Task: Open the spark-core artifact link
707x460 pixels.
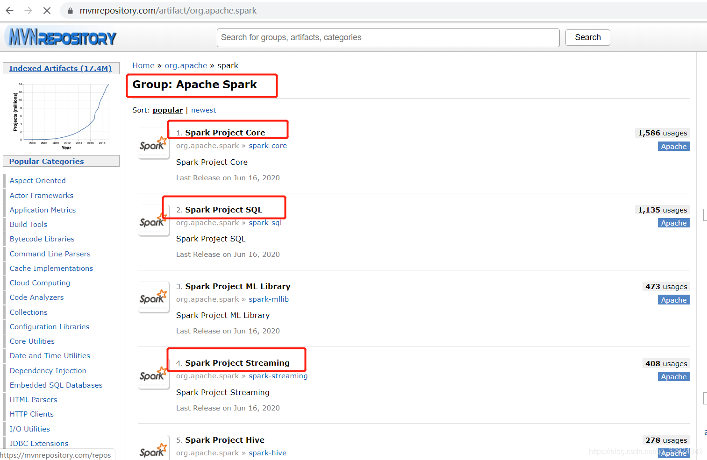Action: (268, 146)
